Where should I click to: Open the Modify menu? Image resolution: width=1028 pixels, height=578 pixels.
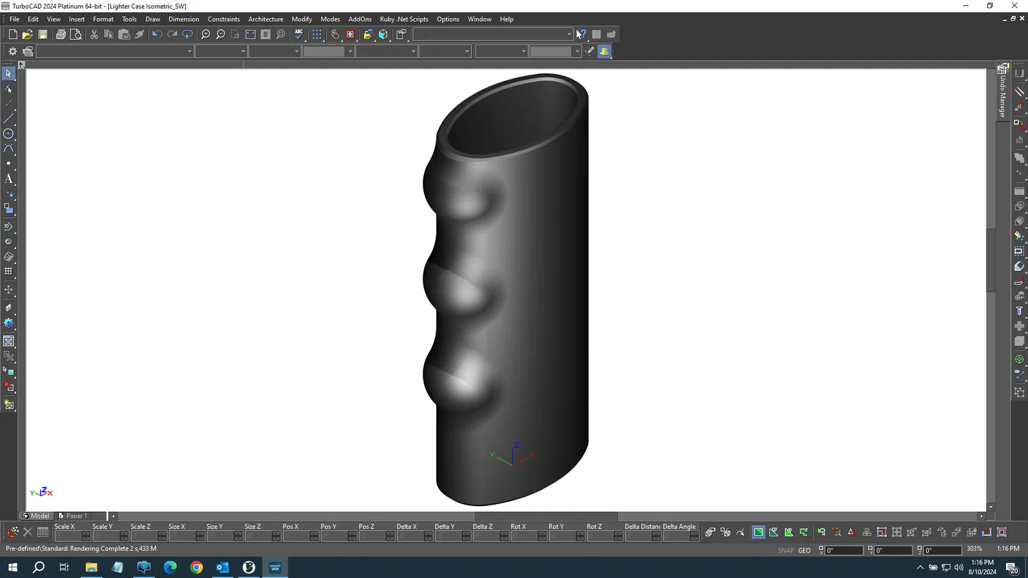point(301,19)
